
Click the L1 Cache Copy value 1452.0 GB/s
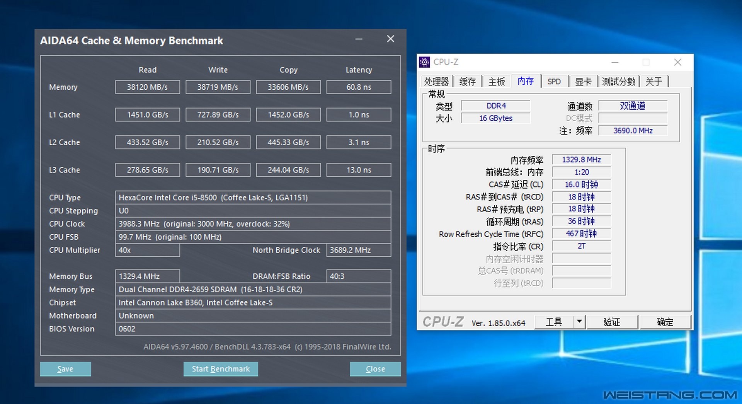click(288, 115)
